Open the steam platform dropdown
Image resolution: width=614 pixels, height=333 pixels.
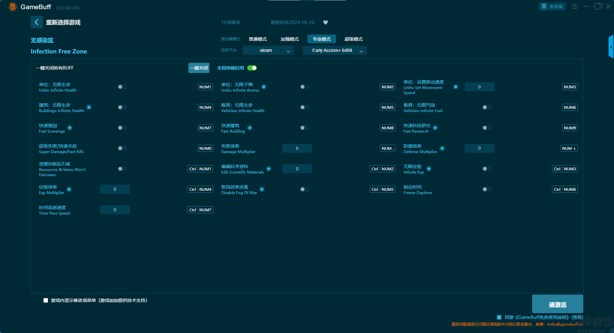[268, 50]
